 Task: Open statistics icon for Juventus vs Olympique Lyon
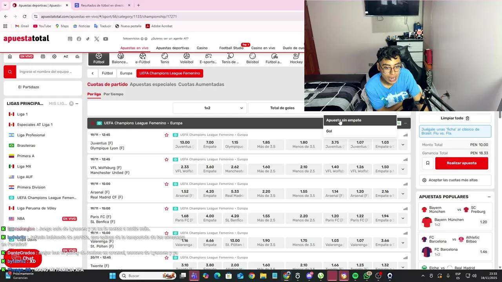pyautogui.click(x=406, y=135)
